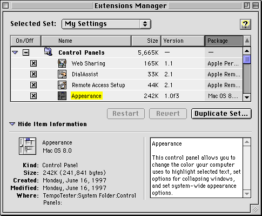Click the list scrollbar down arrow
262x216 pixels.
[247, 97]
